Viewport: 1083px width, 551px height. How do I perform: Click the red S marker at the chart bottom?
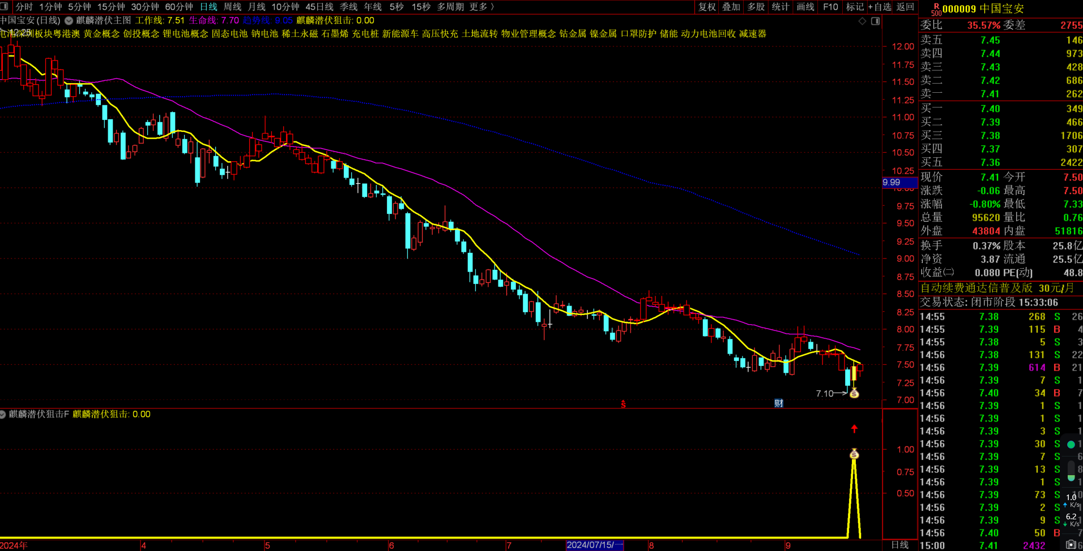[x=623, y=404]
